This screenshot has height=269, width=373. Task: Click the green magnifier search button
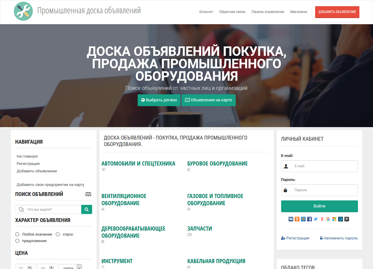click(87, 209)
